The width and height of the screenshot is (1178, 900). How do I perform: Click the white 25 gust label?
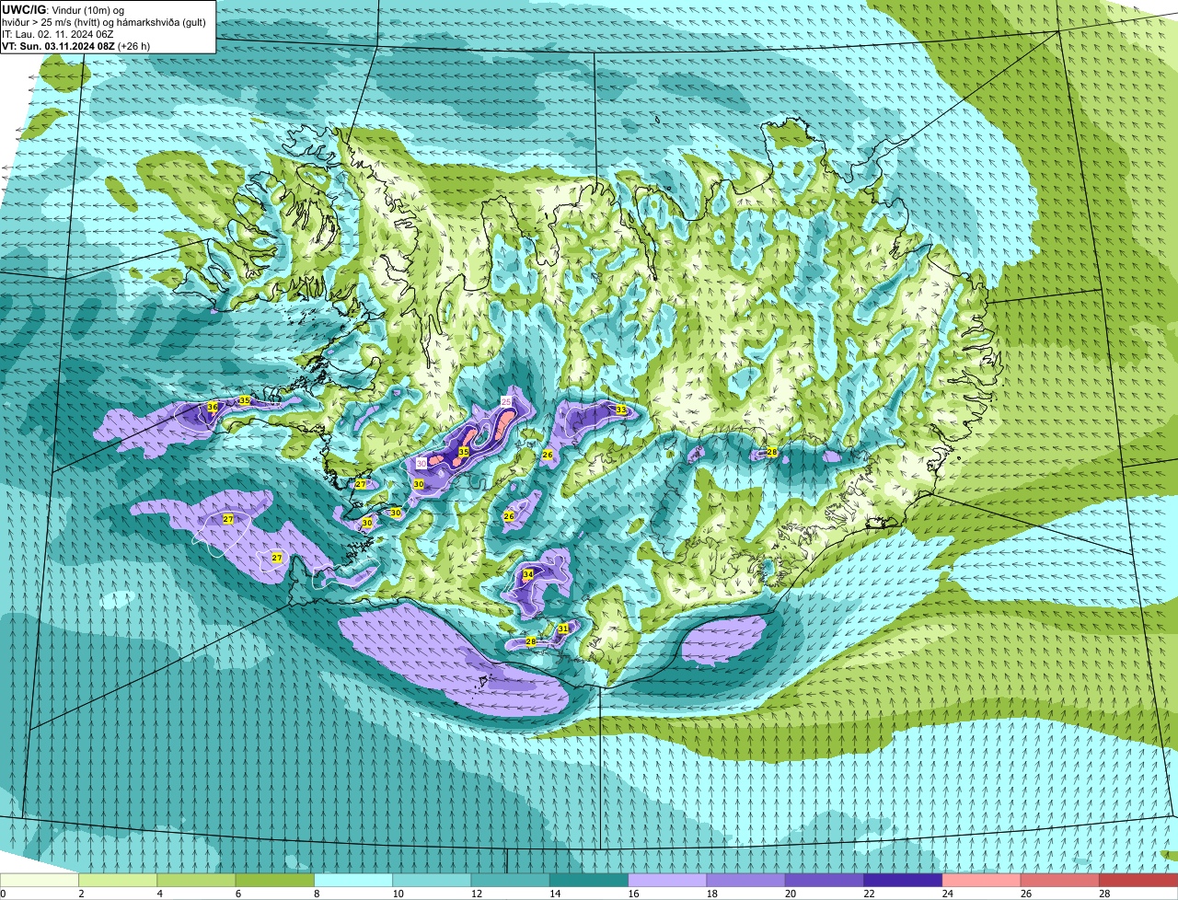point(506,402)
